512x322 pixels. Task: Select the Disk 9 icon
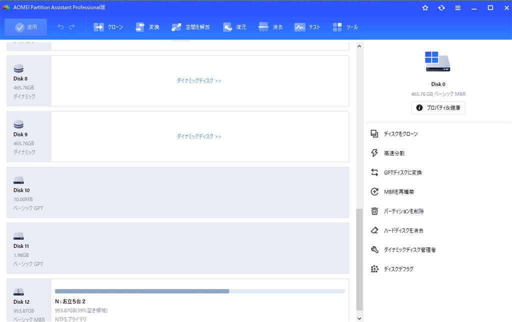point(18,124)
